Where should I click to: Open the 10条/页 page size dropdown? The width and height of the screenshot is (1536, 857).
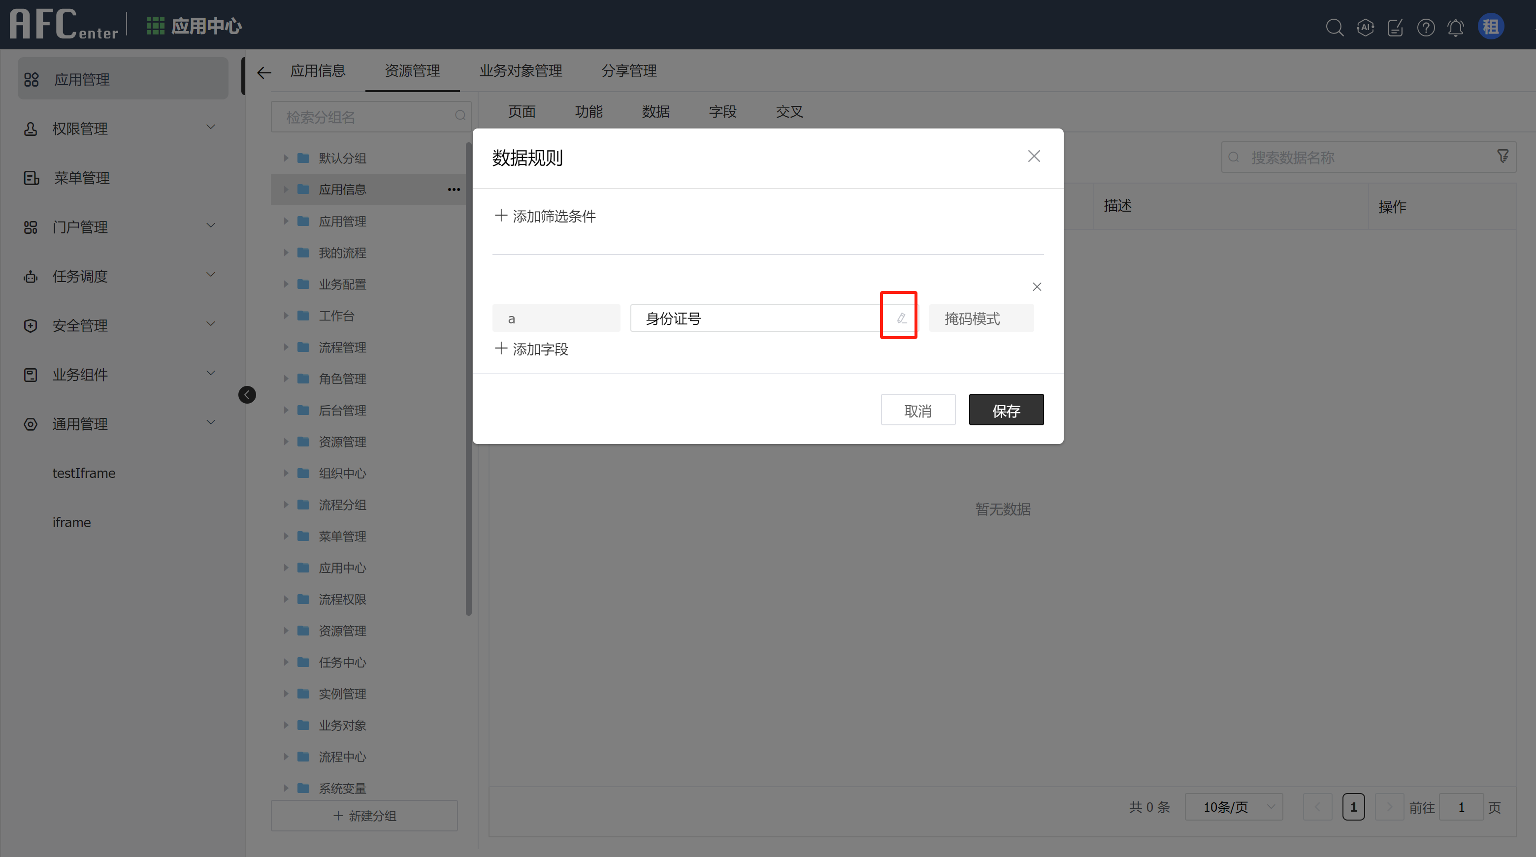click(1234, 806)
